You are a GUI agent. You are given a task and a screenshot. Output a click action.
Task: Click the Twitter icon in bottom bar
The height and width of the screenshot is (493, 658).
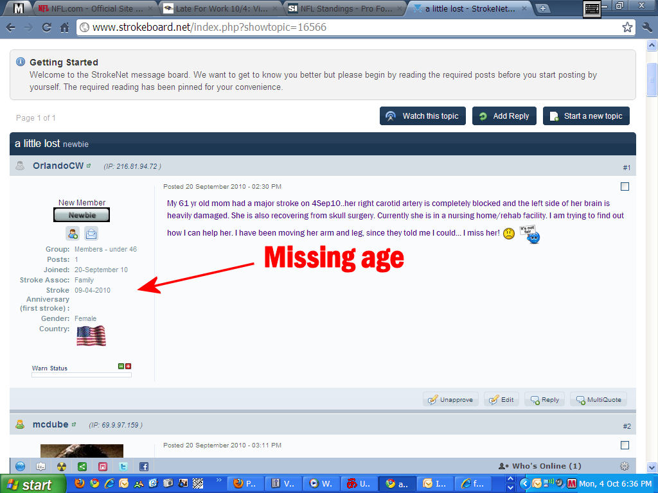123,467
